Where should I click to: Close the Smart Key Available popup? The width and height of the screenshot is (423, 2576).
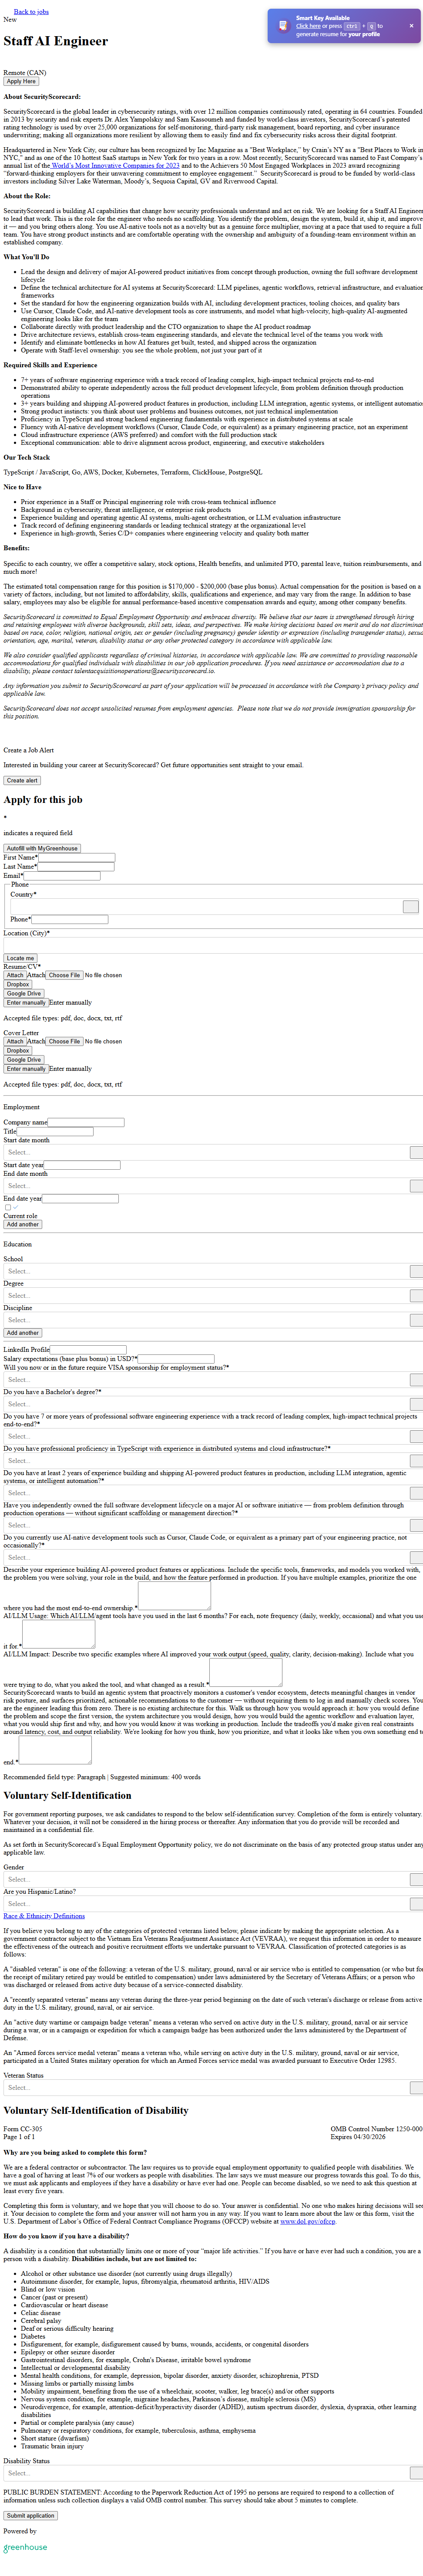[x=411, y=26]
